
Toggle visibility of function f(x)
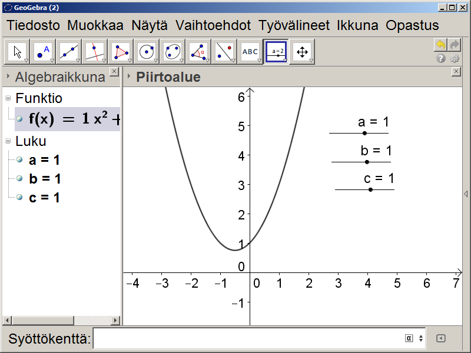19,119
